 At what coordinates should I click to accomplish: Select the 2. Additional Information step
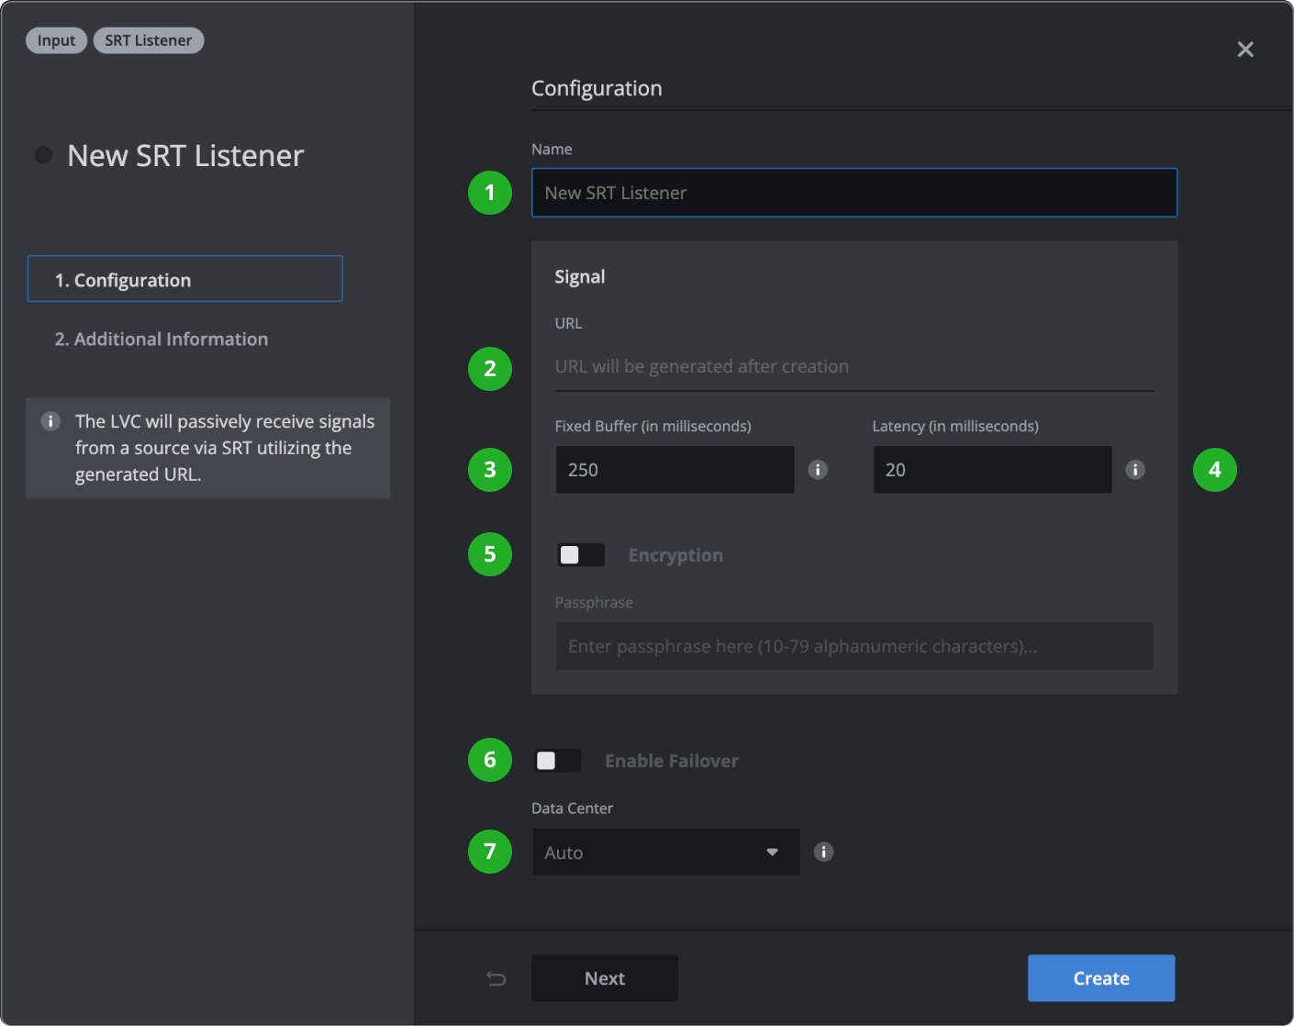click(x=162, y=339)
